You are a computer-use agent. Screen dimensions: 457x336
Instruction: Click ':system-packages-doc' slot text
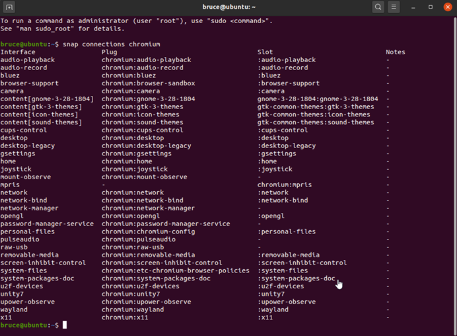point(297,278)
